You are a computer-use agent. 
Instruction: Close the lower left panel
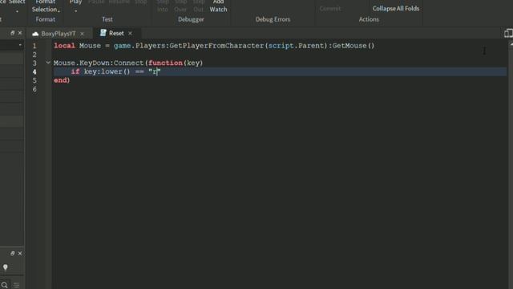[x=20, y=254]
